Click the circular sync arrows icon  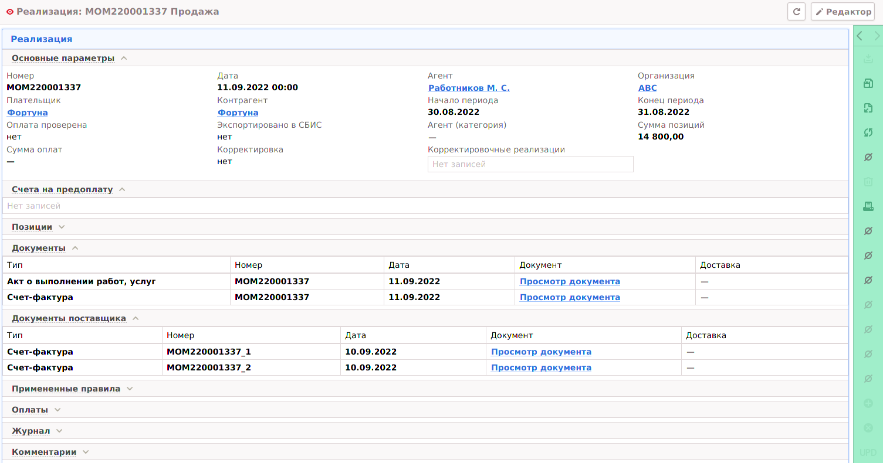[x=868, y=132]
